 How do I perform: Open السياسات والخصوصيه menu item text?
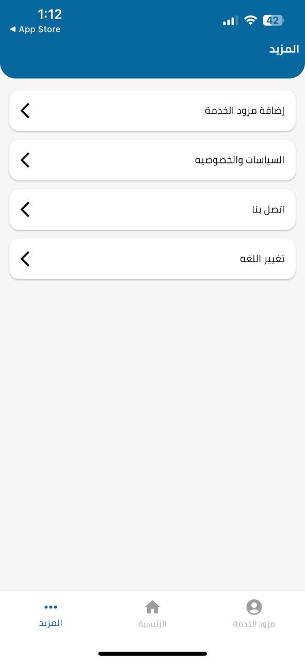(239, 160)
